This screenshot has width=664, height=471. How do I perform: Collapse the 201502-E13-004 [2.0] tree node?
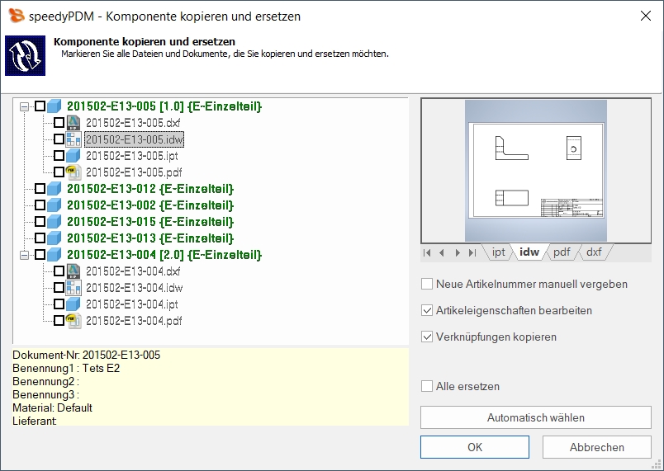pos(24,255)
